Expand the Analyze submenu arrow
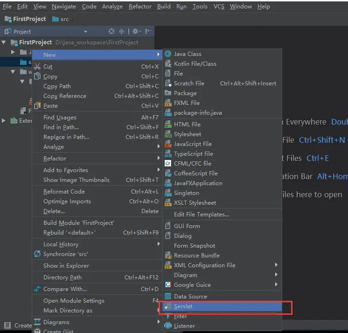This screenshot has width=348, height=333. pyautogui.click(x=159, y=146)
